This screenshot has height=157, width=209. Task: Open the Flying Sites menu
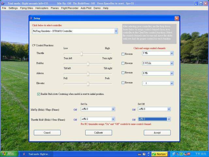26,8
